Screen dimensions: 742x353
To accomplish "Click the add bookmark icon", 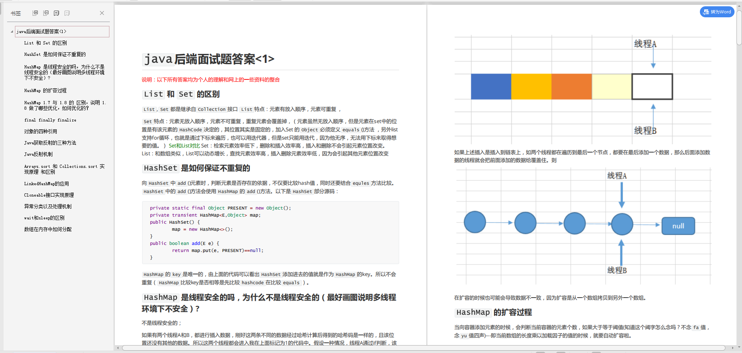I will [x=56, y=13].
